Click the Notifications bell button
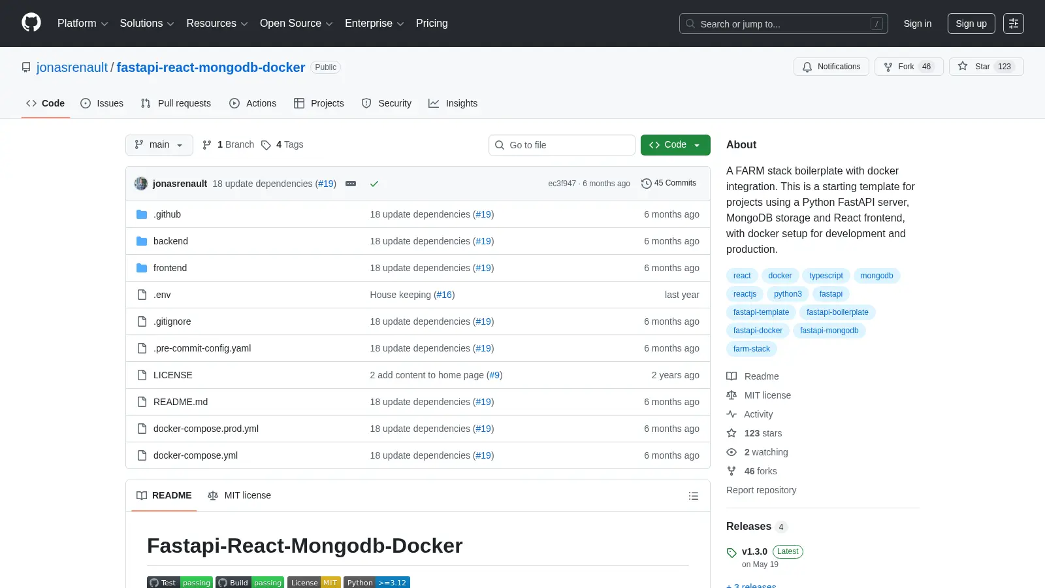 [831, 67]
